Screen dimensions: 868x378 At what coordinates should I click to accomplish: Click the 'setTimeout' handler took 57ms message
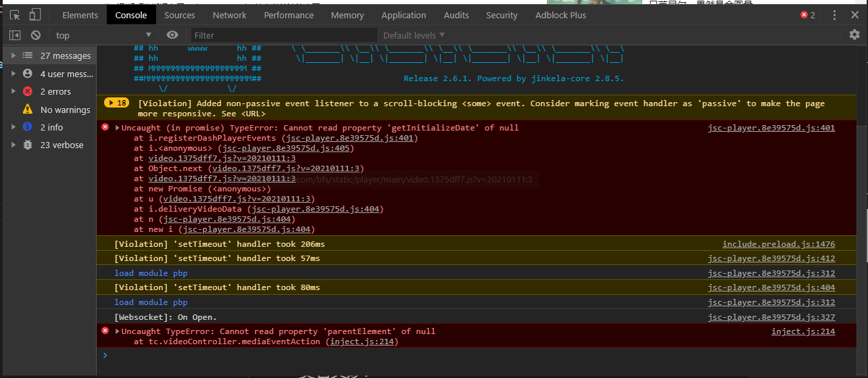tap(217, 258)
